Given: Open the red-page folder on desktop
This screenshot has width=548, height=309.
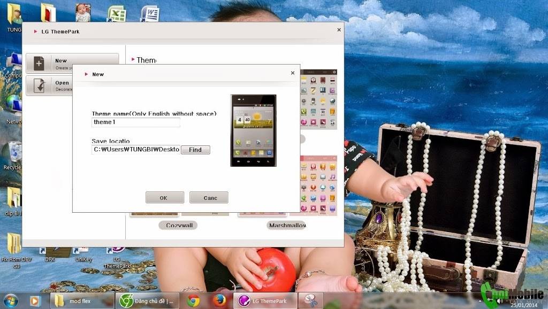Looking at the screenshot, I should click(48, 13).
